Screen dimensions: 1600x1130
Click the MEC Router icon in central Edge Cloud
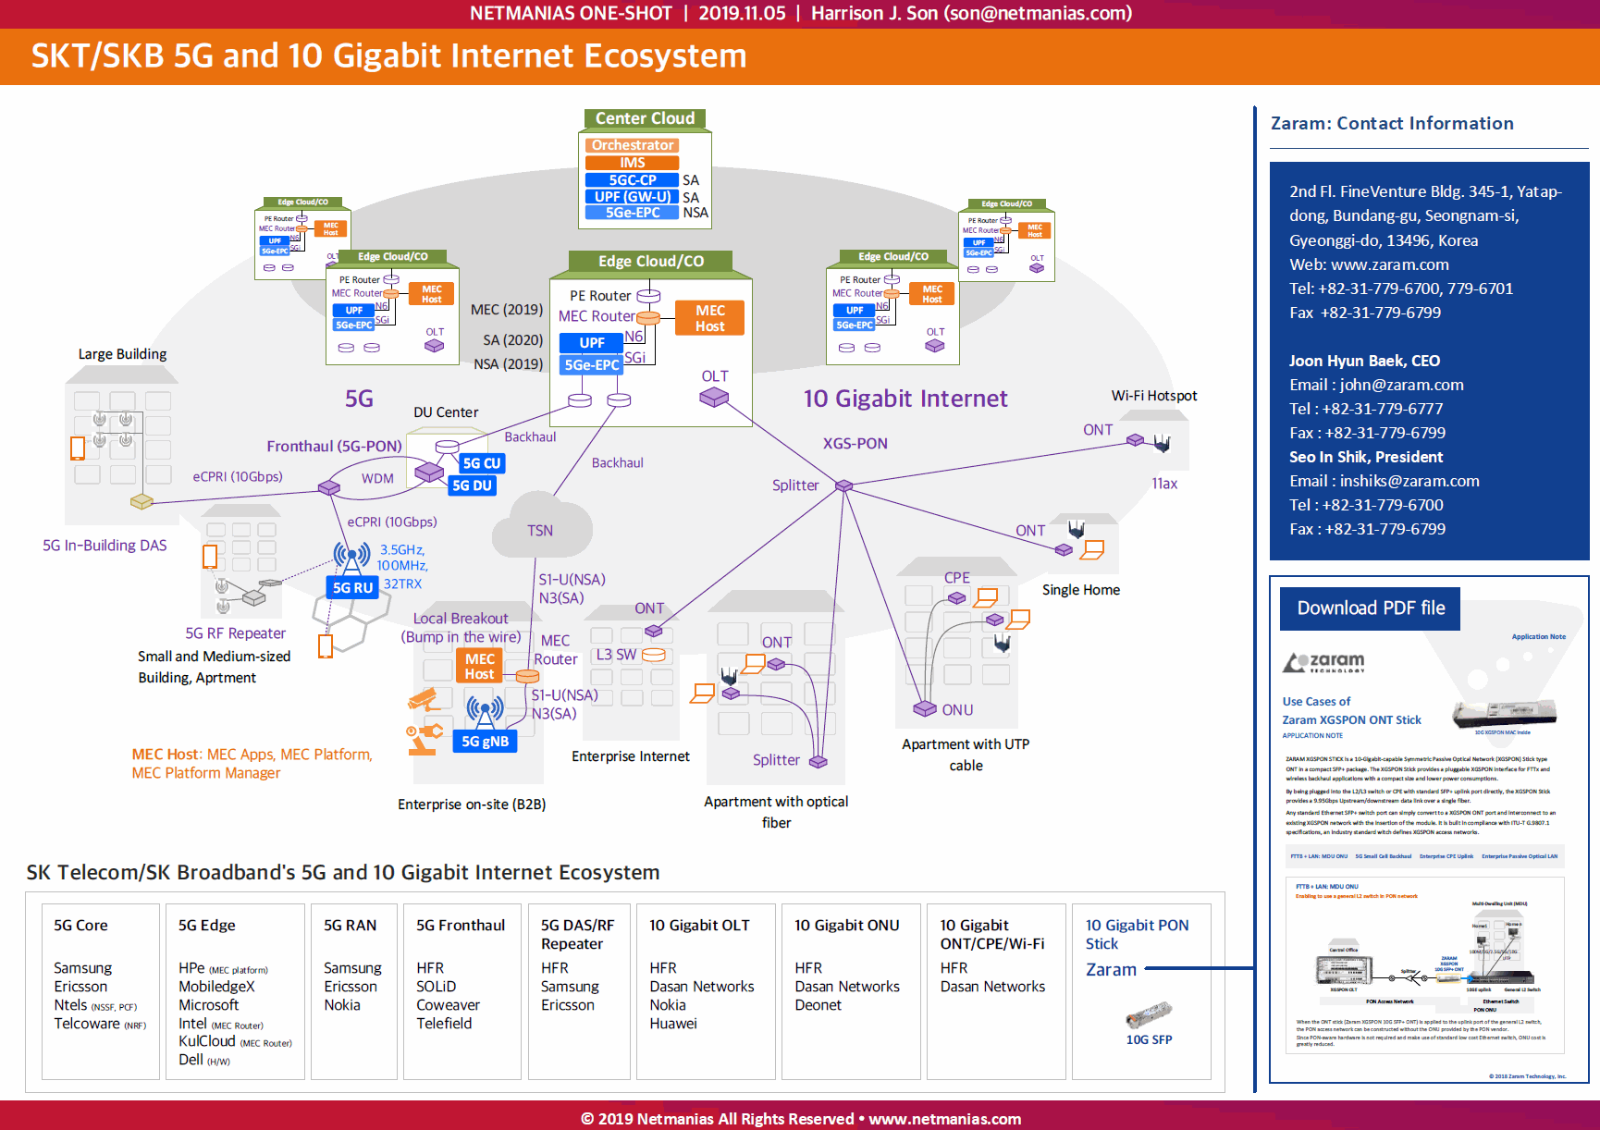[x=648, y=317]
